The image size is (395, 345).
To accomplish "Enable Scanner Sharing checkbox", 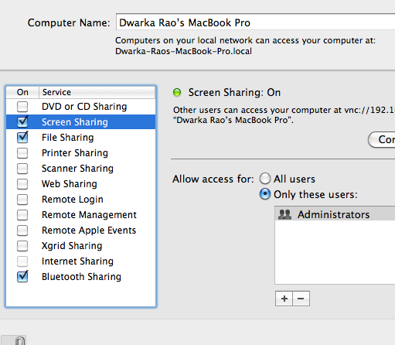I will point(22,169).
